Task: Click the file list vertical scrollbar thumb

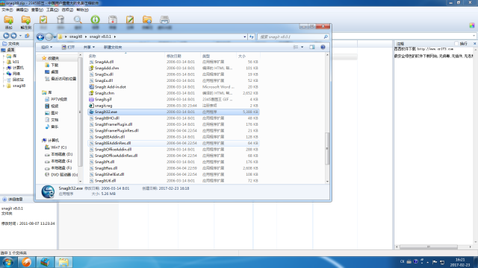Action: click(327, 149)
